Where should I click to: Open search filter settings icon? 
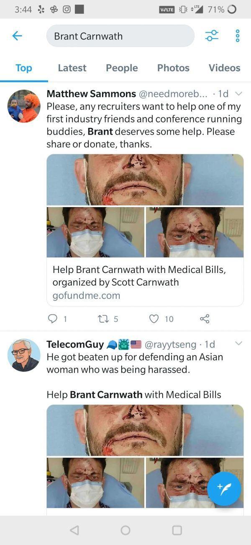[212, 36]
